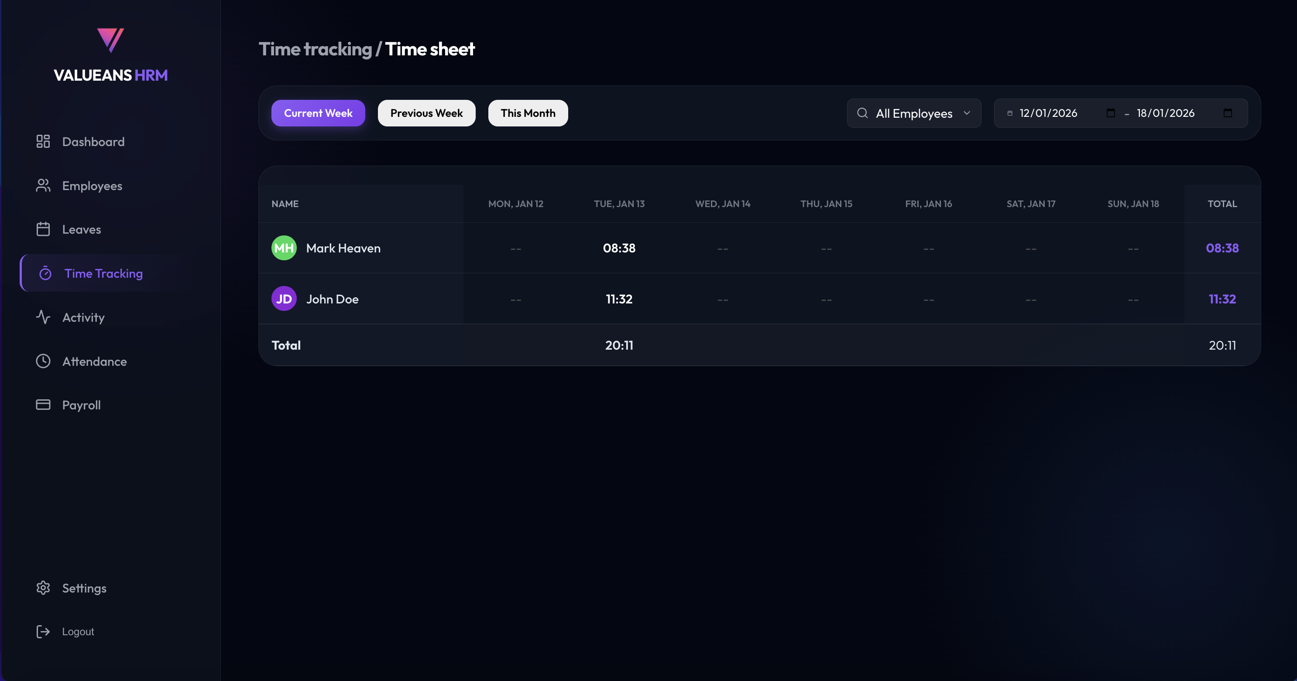Click the Settings gear icon
1297x681 pixels.
point(43,588)
